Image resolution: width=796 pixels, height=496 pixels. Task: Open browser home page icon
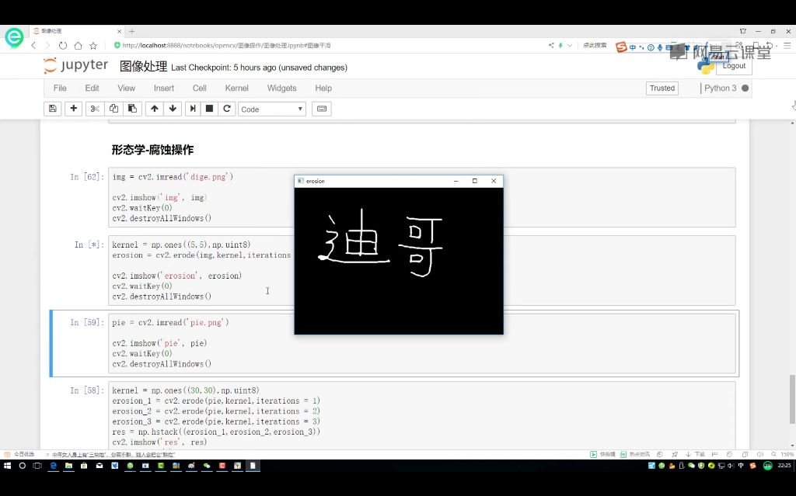click(79, 46)
